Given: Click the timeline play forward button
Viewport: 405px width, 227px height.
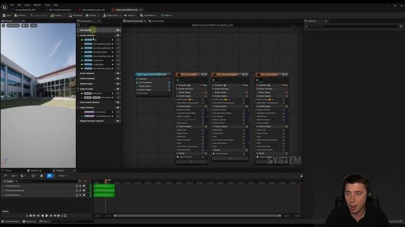Looking at the screenshot, I should pos(47,216).
